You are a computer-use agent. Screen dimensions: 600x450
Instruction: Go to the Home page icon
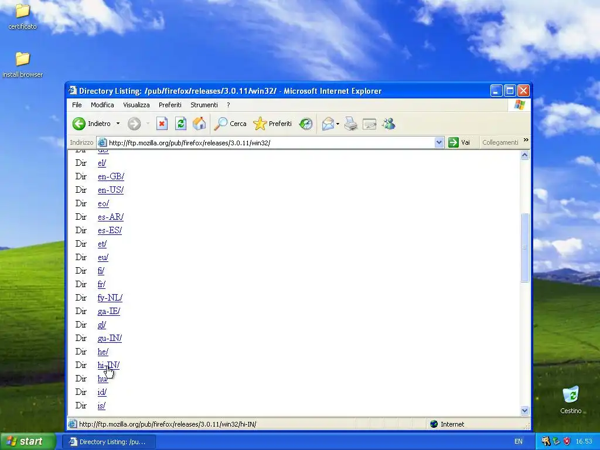pyautogui.click(x=199, y=124)
